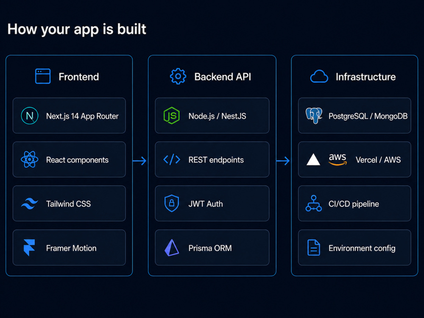Screen dimensions: 424x318
Task: Select the Tailwind CSS label
Action: coord(68,204)
